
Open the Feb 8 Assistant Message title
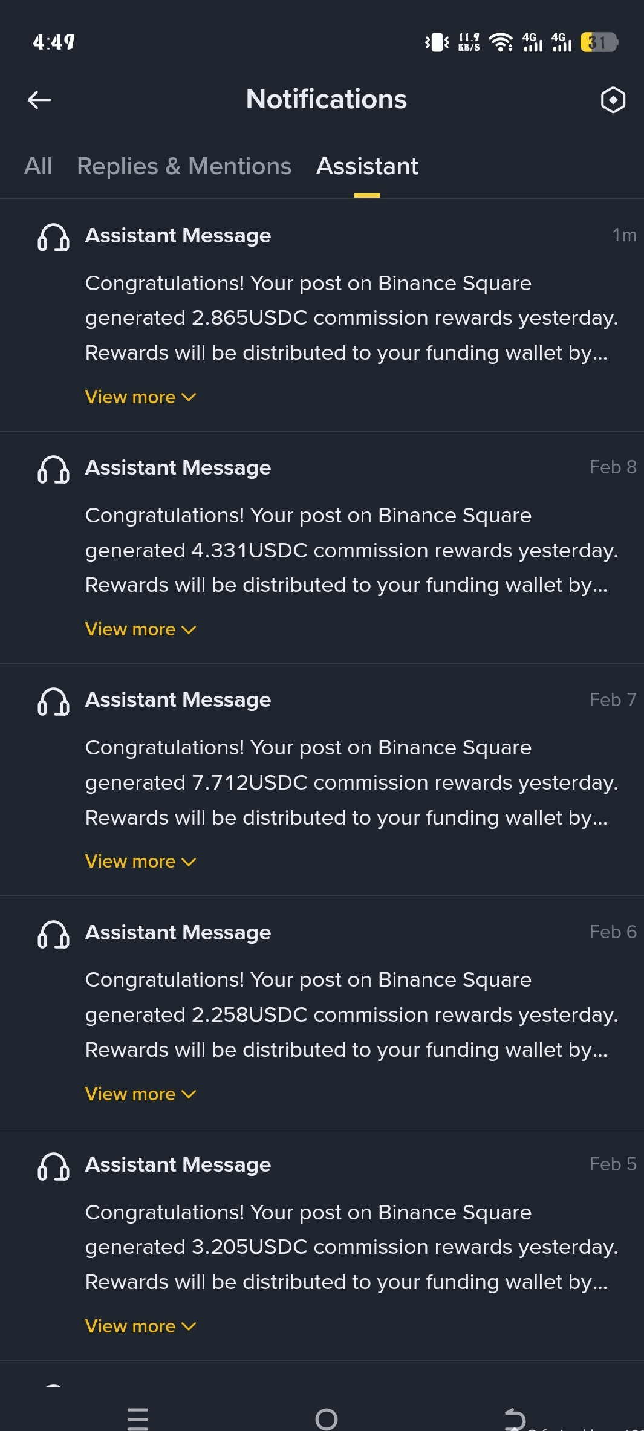point(178,467)
